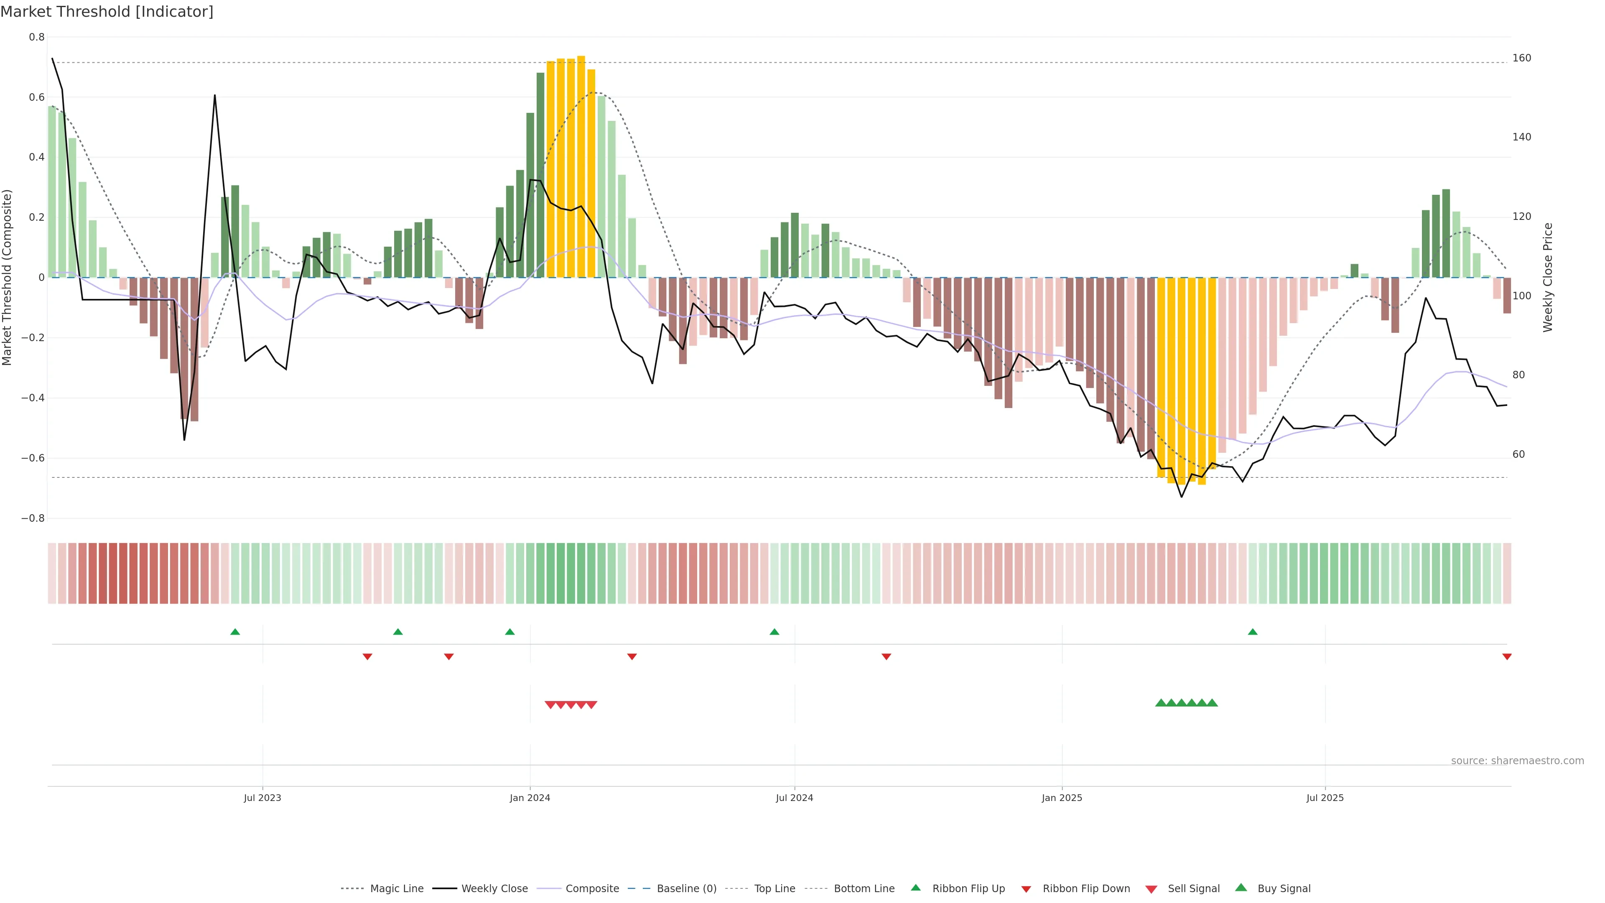Viewport: 1605px width, 903px height.
Task: Click the Jan 2024 x-axis label
Action: pyautogui.click(x=530, y=798)
